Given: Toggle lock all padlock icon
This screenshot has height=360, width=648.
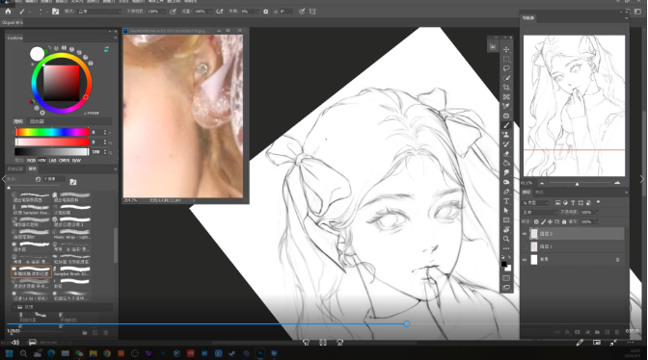Looking at the screenshot, I should [x=564, y=221].
